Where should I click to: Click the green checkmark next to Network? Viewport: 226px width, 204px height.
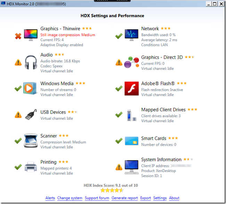pyautogui.click(x=119, y=36)
